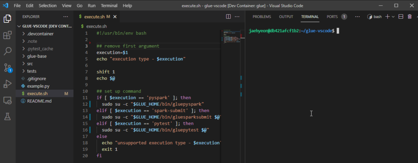Split the editor right
Screen dimensions: 418x163
[228, 17]
